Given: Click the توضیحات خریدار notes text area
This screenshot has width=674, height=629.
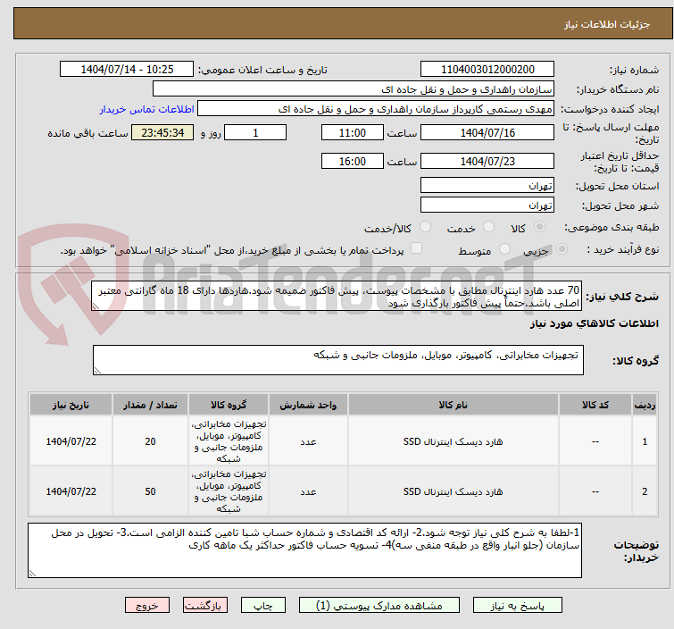Looking at the screenshot, I should [x=305, y=549].
